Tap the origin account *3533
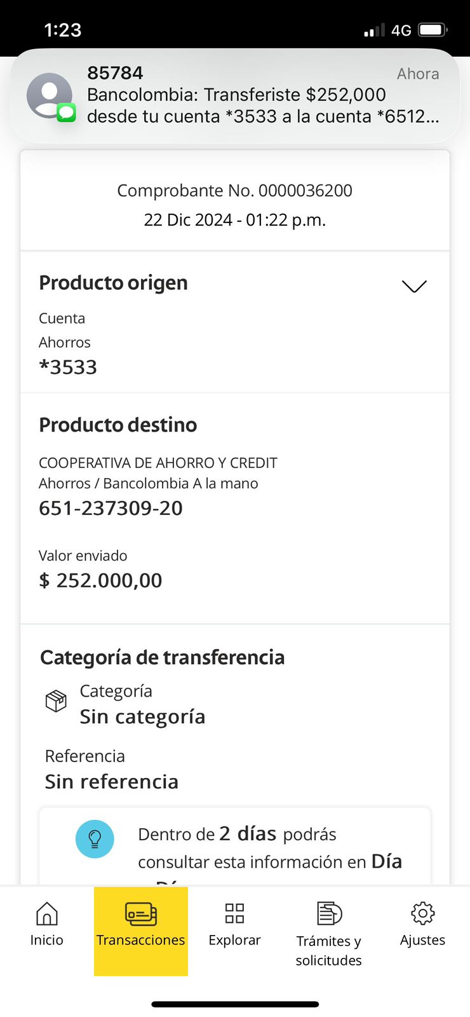The width and height of the screenshot is (470, 1017). (68, 367)
